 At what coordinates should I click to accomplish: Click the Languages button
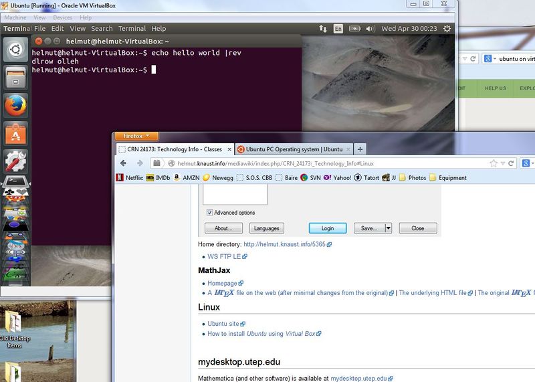click(x=266, y=228)
